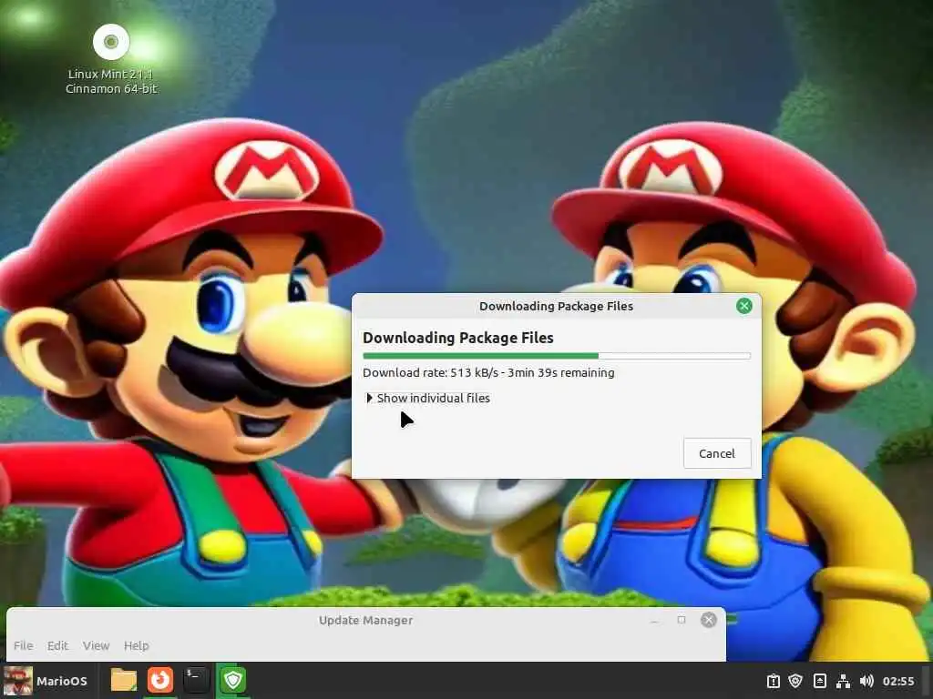Click the bold Downloading Package Files heading

tap(458, 338)
